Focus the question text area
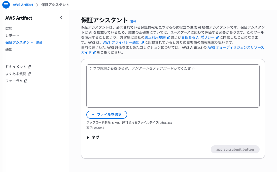The width and height of the screenshot is (277, 172). coord(173,86)
